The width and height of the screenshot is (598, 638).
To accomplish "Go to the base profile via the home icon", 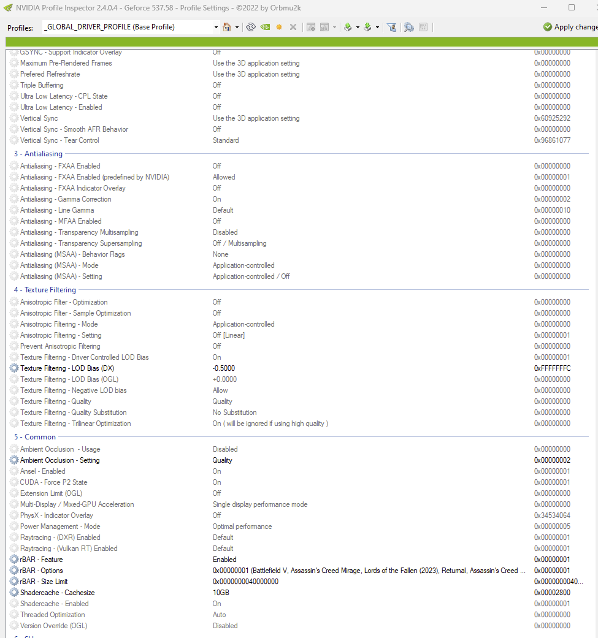I will tap(227, 27).
